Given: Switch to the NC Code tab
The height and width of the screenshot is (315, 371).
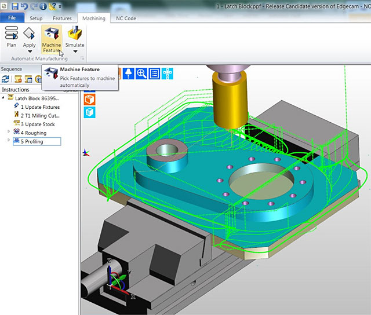Looking at the screenshot, I should (x=126, y=18).
